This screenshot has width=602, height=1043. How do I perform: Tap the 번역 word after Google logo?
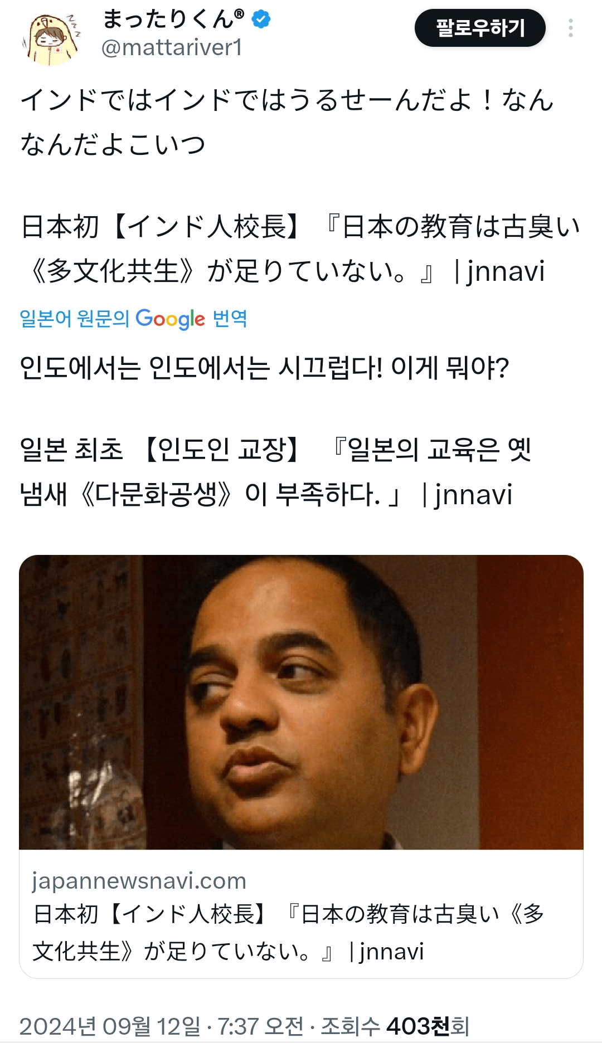coord(230,319)
